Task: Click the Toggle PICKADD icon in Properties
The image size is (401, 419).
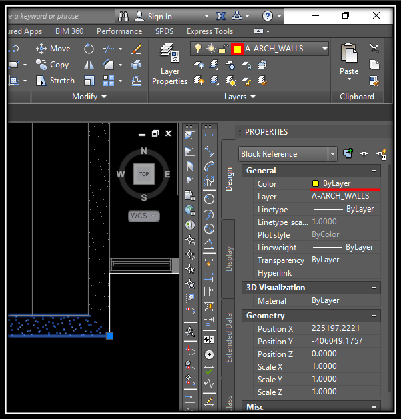Action: click(348, 153)
